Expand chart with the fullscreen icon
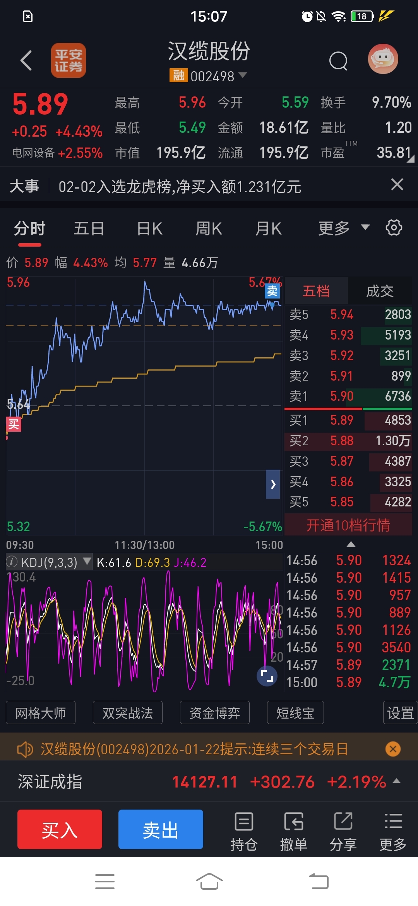The height and width of the screenshot is (906, 418). [267, 676]
